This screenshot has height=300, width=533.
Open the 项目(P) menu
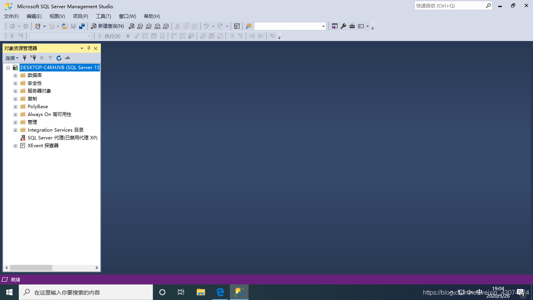click(x=80, y=16)
